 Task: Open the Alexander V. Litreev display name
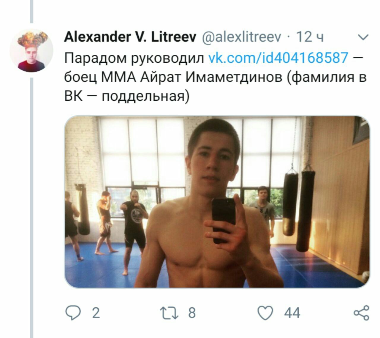[x=130, y=37]
